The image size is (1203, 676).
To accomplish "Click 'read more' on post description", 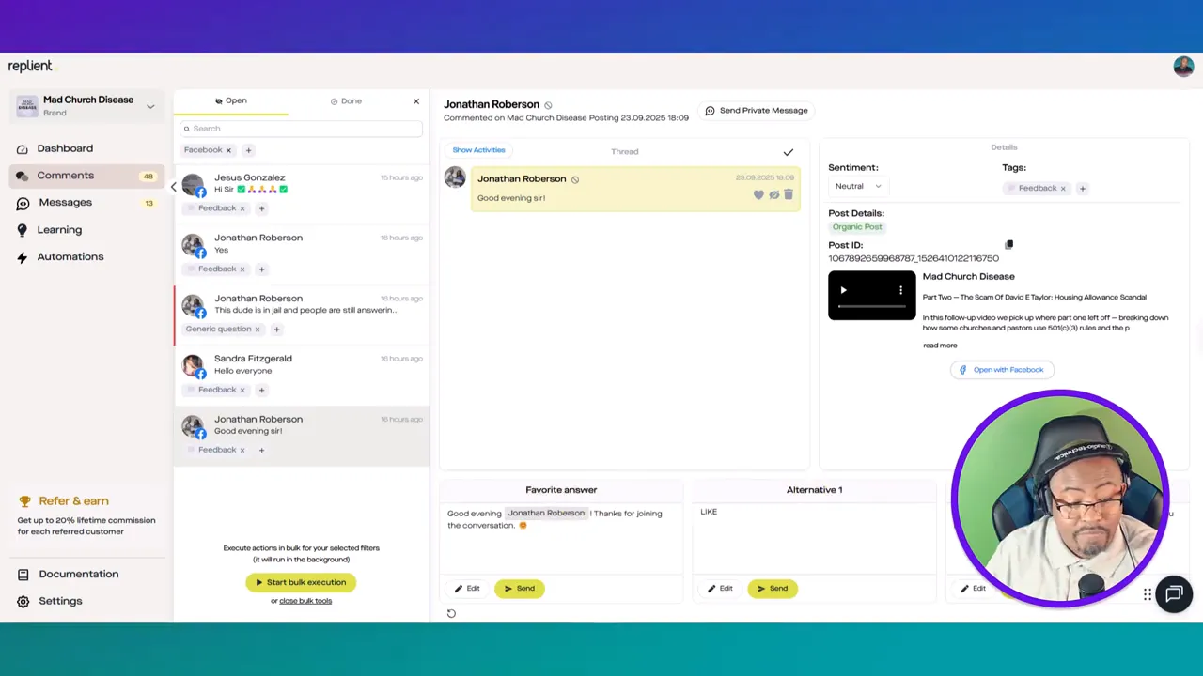I will 940,346.
